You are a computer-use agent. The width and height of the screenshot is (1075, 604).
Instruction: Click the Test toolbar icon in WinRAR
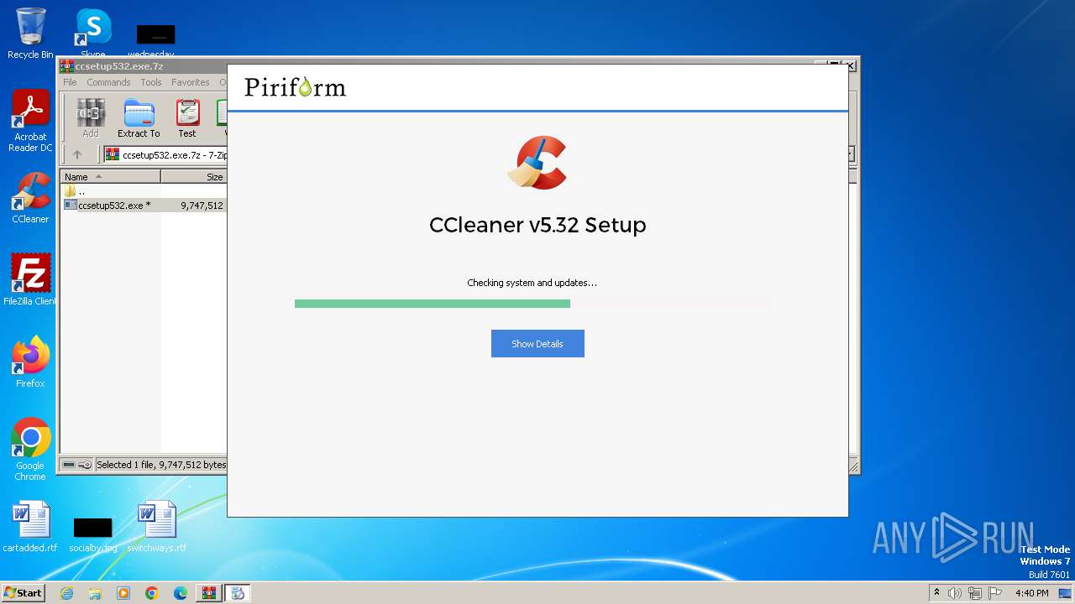[x=187, y=118]
